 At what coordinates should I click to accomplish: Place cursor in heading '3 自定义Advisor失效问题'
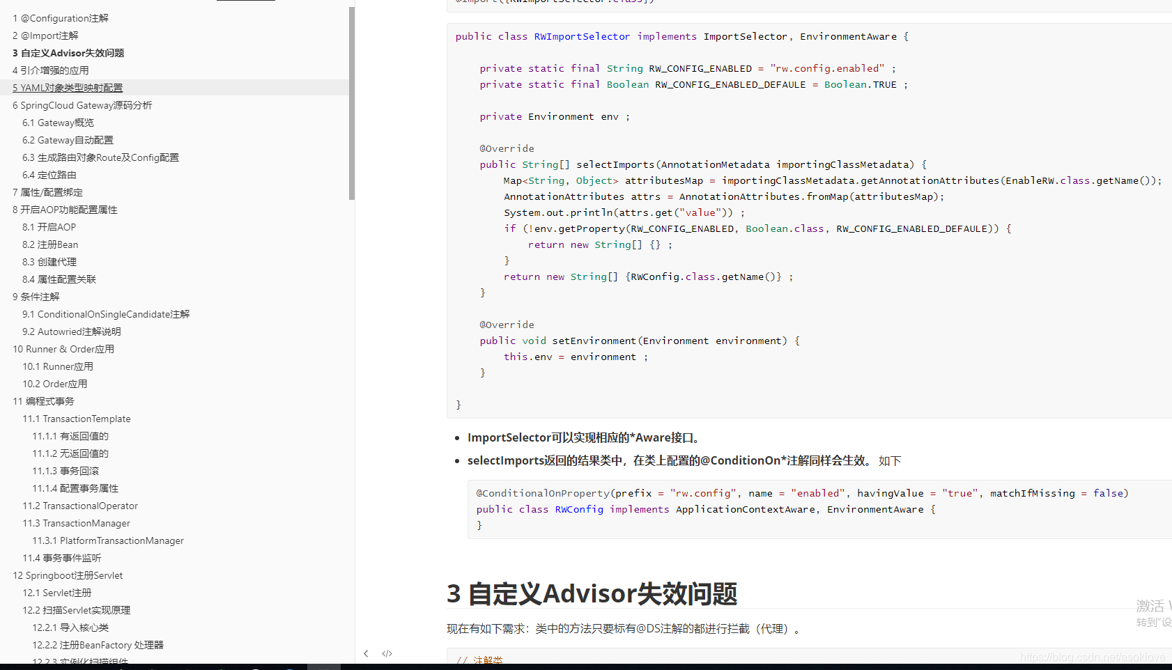point(592,594)
